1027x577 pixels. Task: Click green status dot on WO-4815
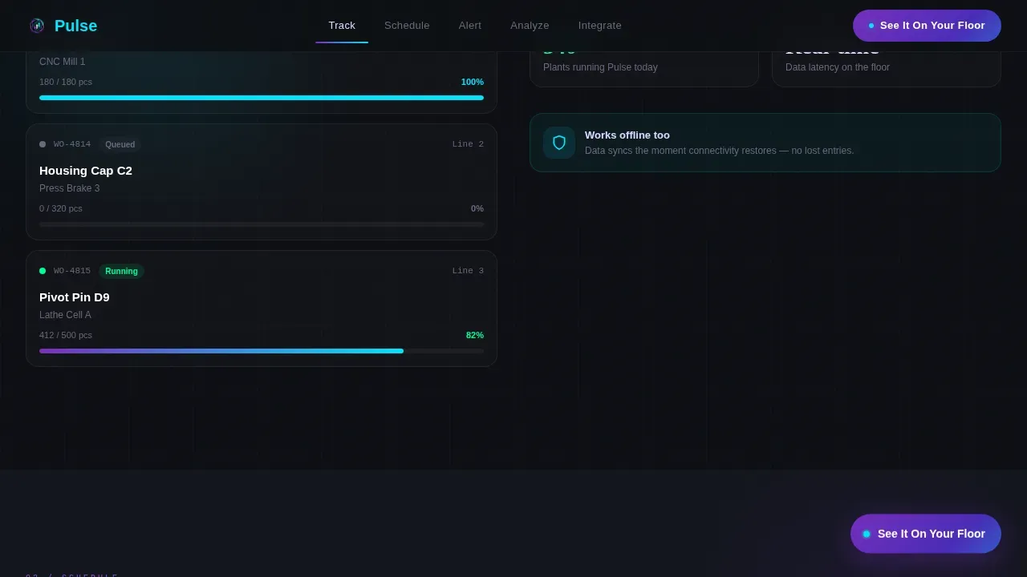pos(43,271)
